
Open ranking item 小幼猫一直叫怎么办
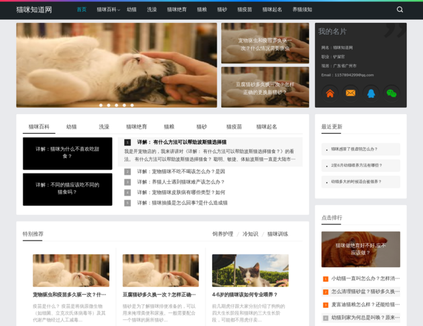pyautogui.click(x=365, y=278)
